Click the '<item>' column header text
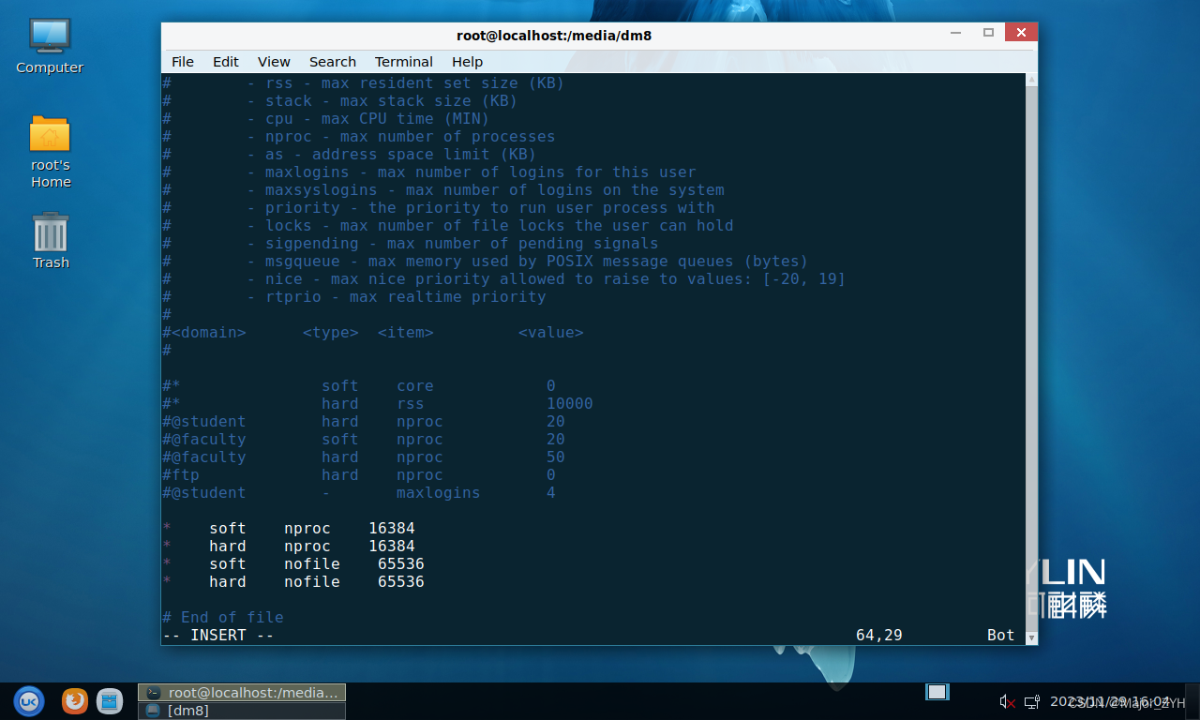The width and height of the screenshot is (1200, 720). pos(406,332)
